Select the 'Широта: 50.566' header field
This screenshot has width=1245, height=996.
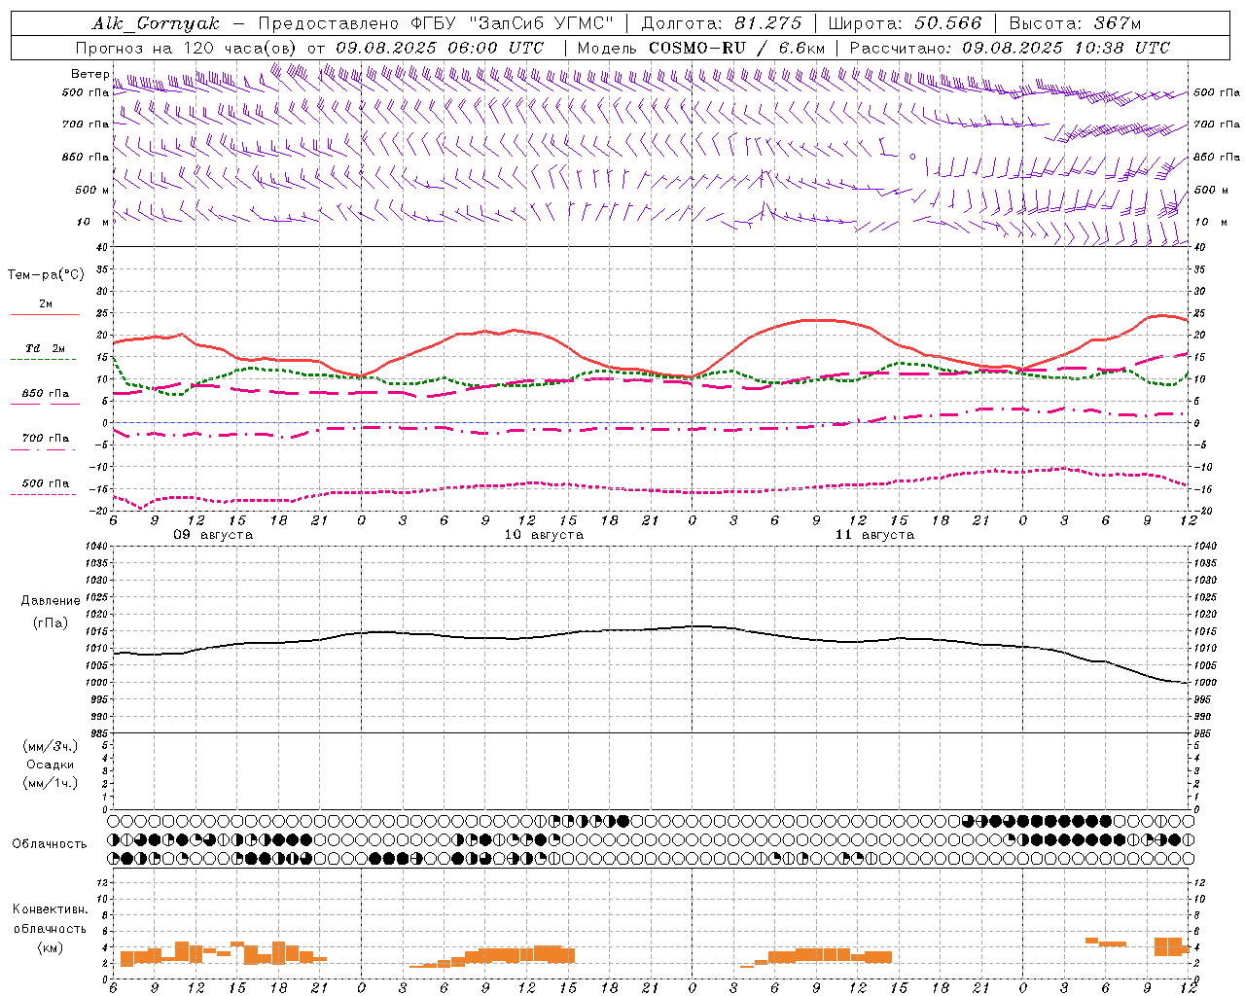(905, 23)
